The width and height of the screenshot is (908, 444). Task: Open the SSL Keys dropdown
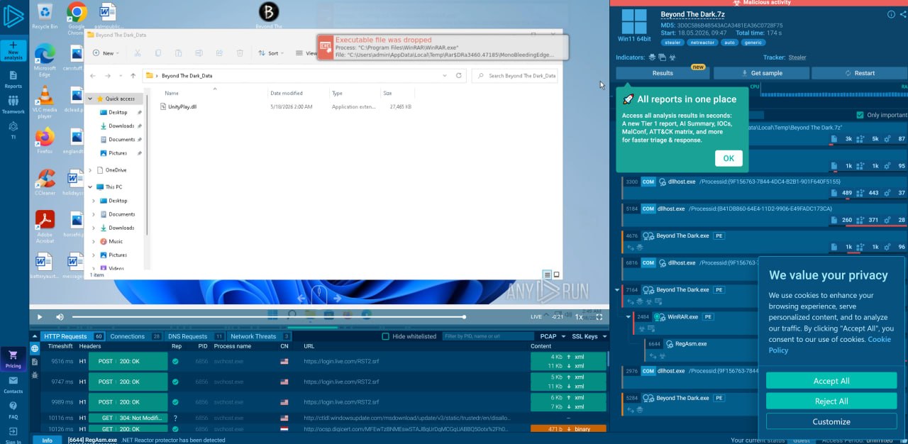(589, 336)
